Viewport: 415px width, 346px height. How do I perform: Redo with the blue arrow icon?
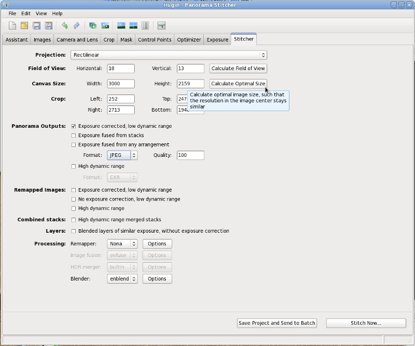(77, 25)
